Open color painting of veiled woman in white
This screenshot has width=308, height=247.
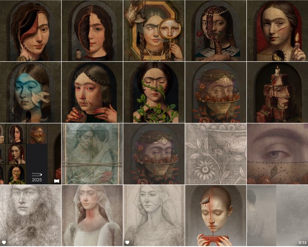tap(92, 216)
